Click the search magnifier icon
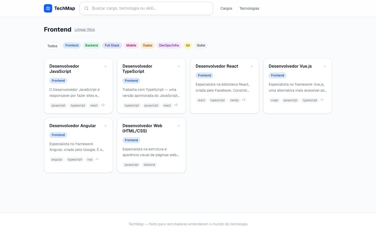The width and height of the screenshot is (376, 235). click(86, 8)
